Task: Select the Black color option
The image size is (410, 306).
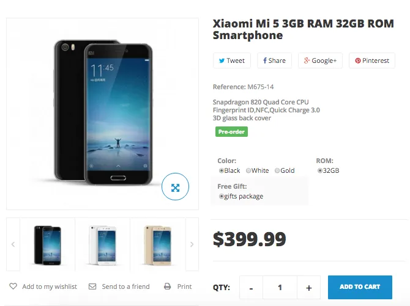Action: pyautogui.click(x=222, y=171)
